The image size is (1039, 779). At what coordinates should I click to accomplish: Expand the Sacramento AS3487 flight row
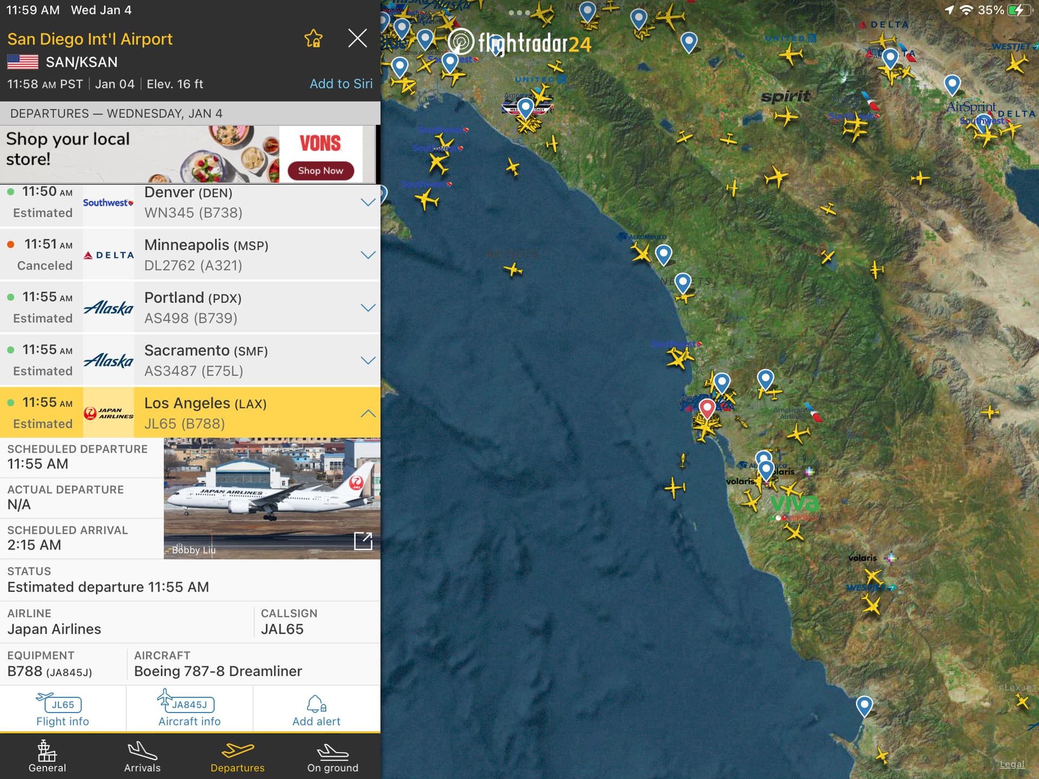[368, 360]
